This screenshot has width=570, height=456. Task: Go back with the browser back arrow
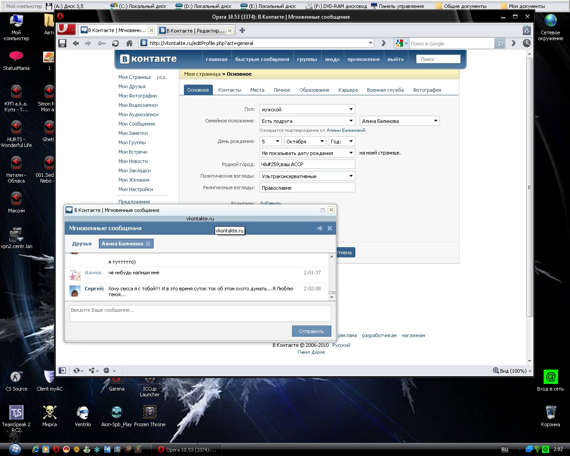point(76,43)
